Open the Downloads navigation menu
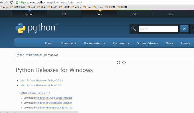This screenshot has width=194, height=113. click(x=68, y=43)
